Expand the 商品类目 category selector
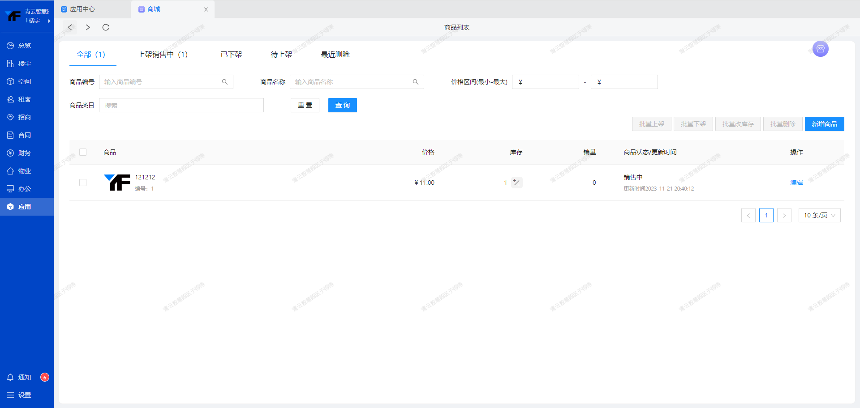The image size is (860, 408). click(181, 105)
